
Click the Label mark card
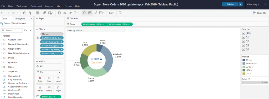[x=58, y=79]
